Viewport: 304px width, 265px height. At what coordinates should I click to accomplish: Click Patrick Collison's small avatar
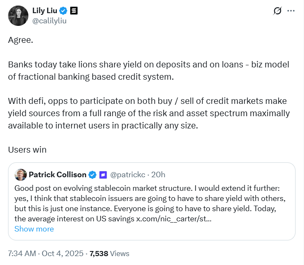(x=21, y=174)
